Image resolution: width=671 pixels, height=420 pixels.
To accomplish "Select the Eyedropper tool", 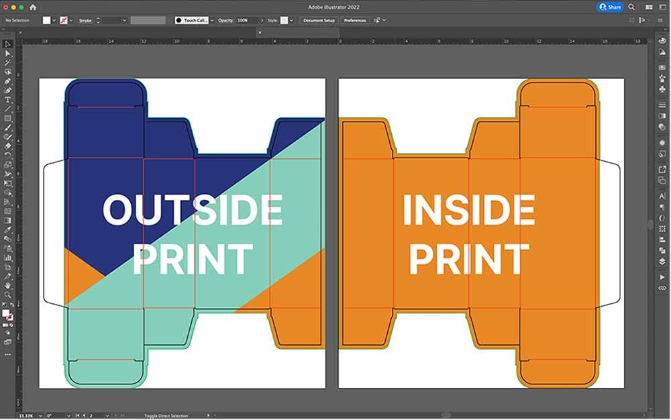I will coord(7,229).
